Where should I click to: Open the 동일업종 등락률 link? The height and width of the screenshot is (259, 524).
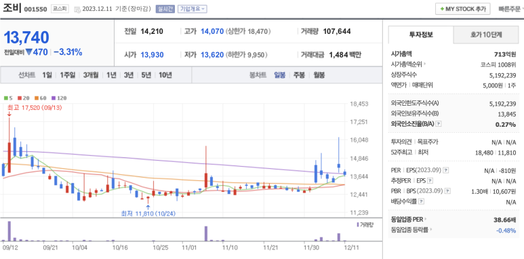coord(411,230)
